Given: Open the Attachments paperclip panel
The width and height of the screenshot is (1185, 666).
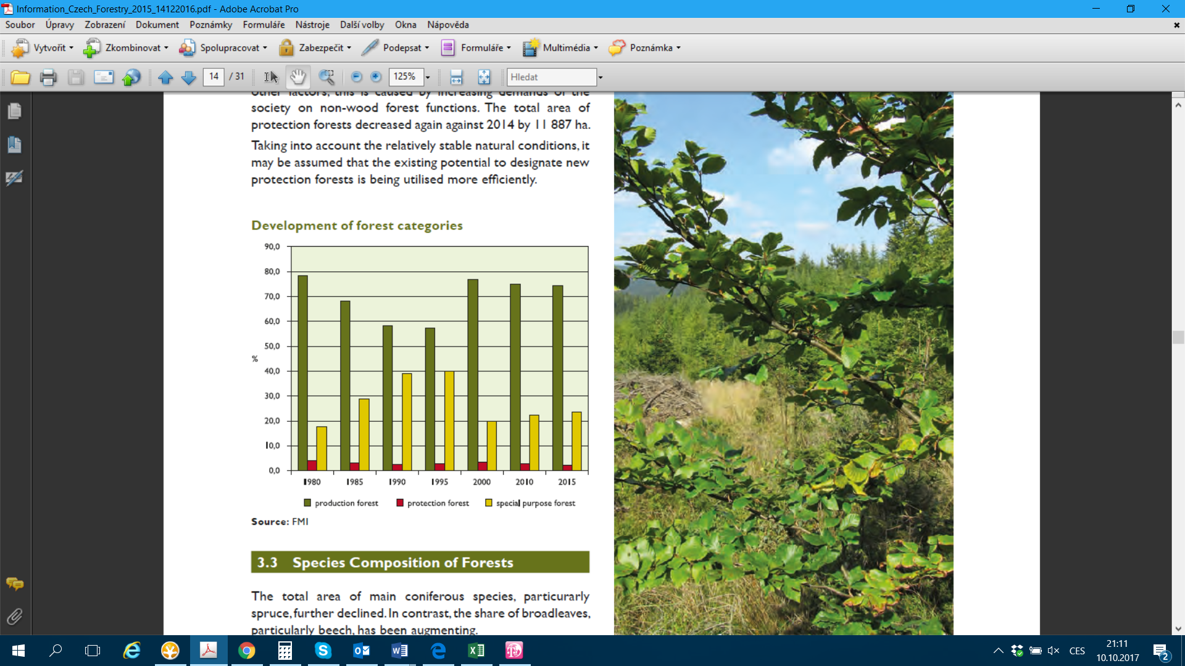Looking at the screenshot, I should tap(14, 616).
